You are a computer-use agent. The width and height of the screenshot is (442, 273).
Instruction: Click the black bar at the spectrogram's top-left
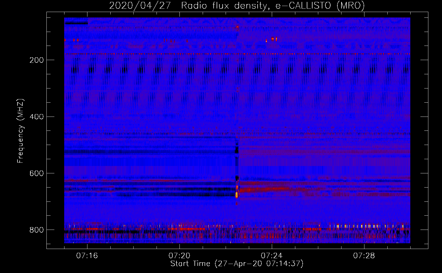(x=76, y=23)
